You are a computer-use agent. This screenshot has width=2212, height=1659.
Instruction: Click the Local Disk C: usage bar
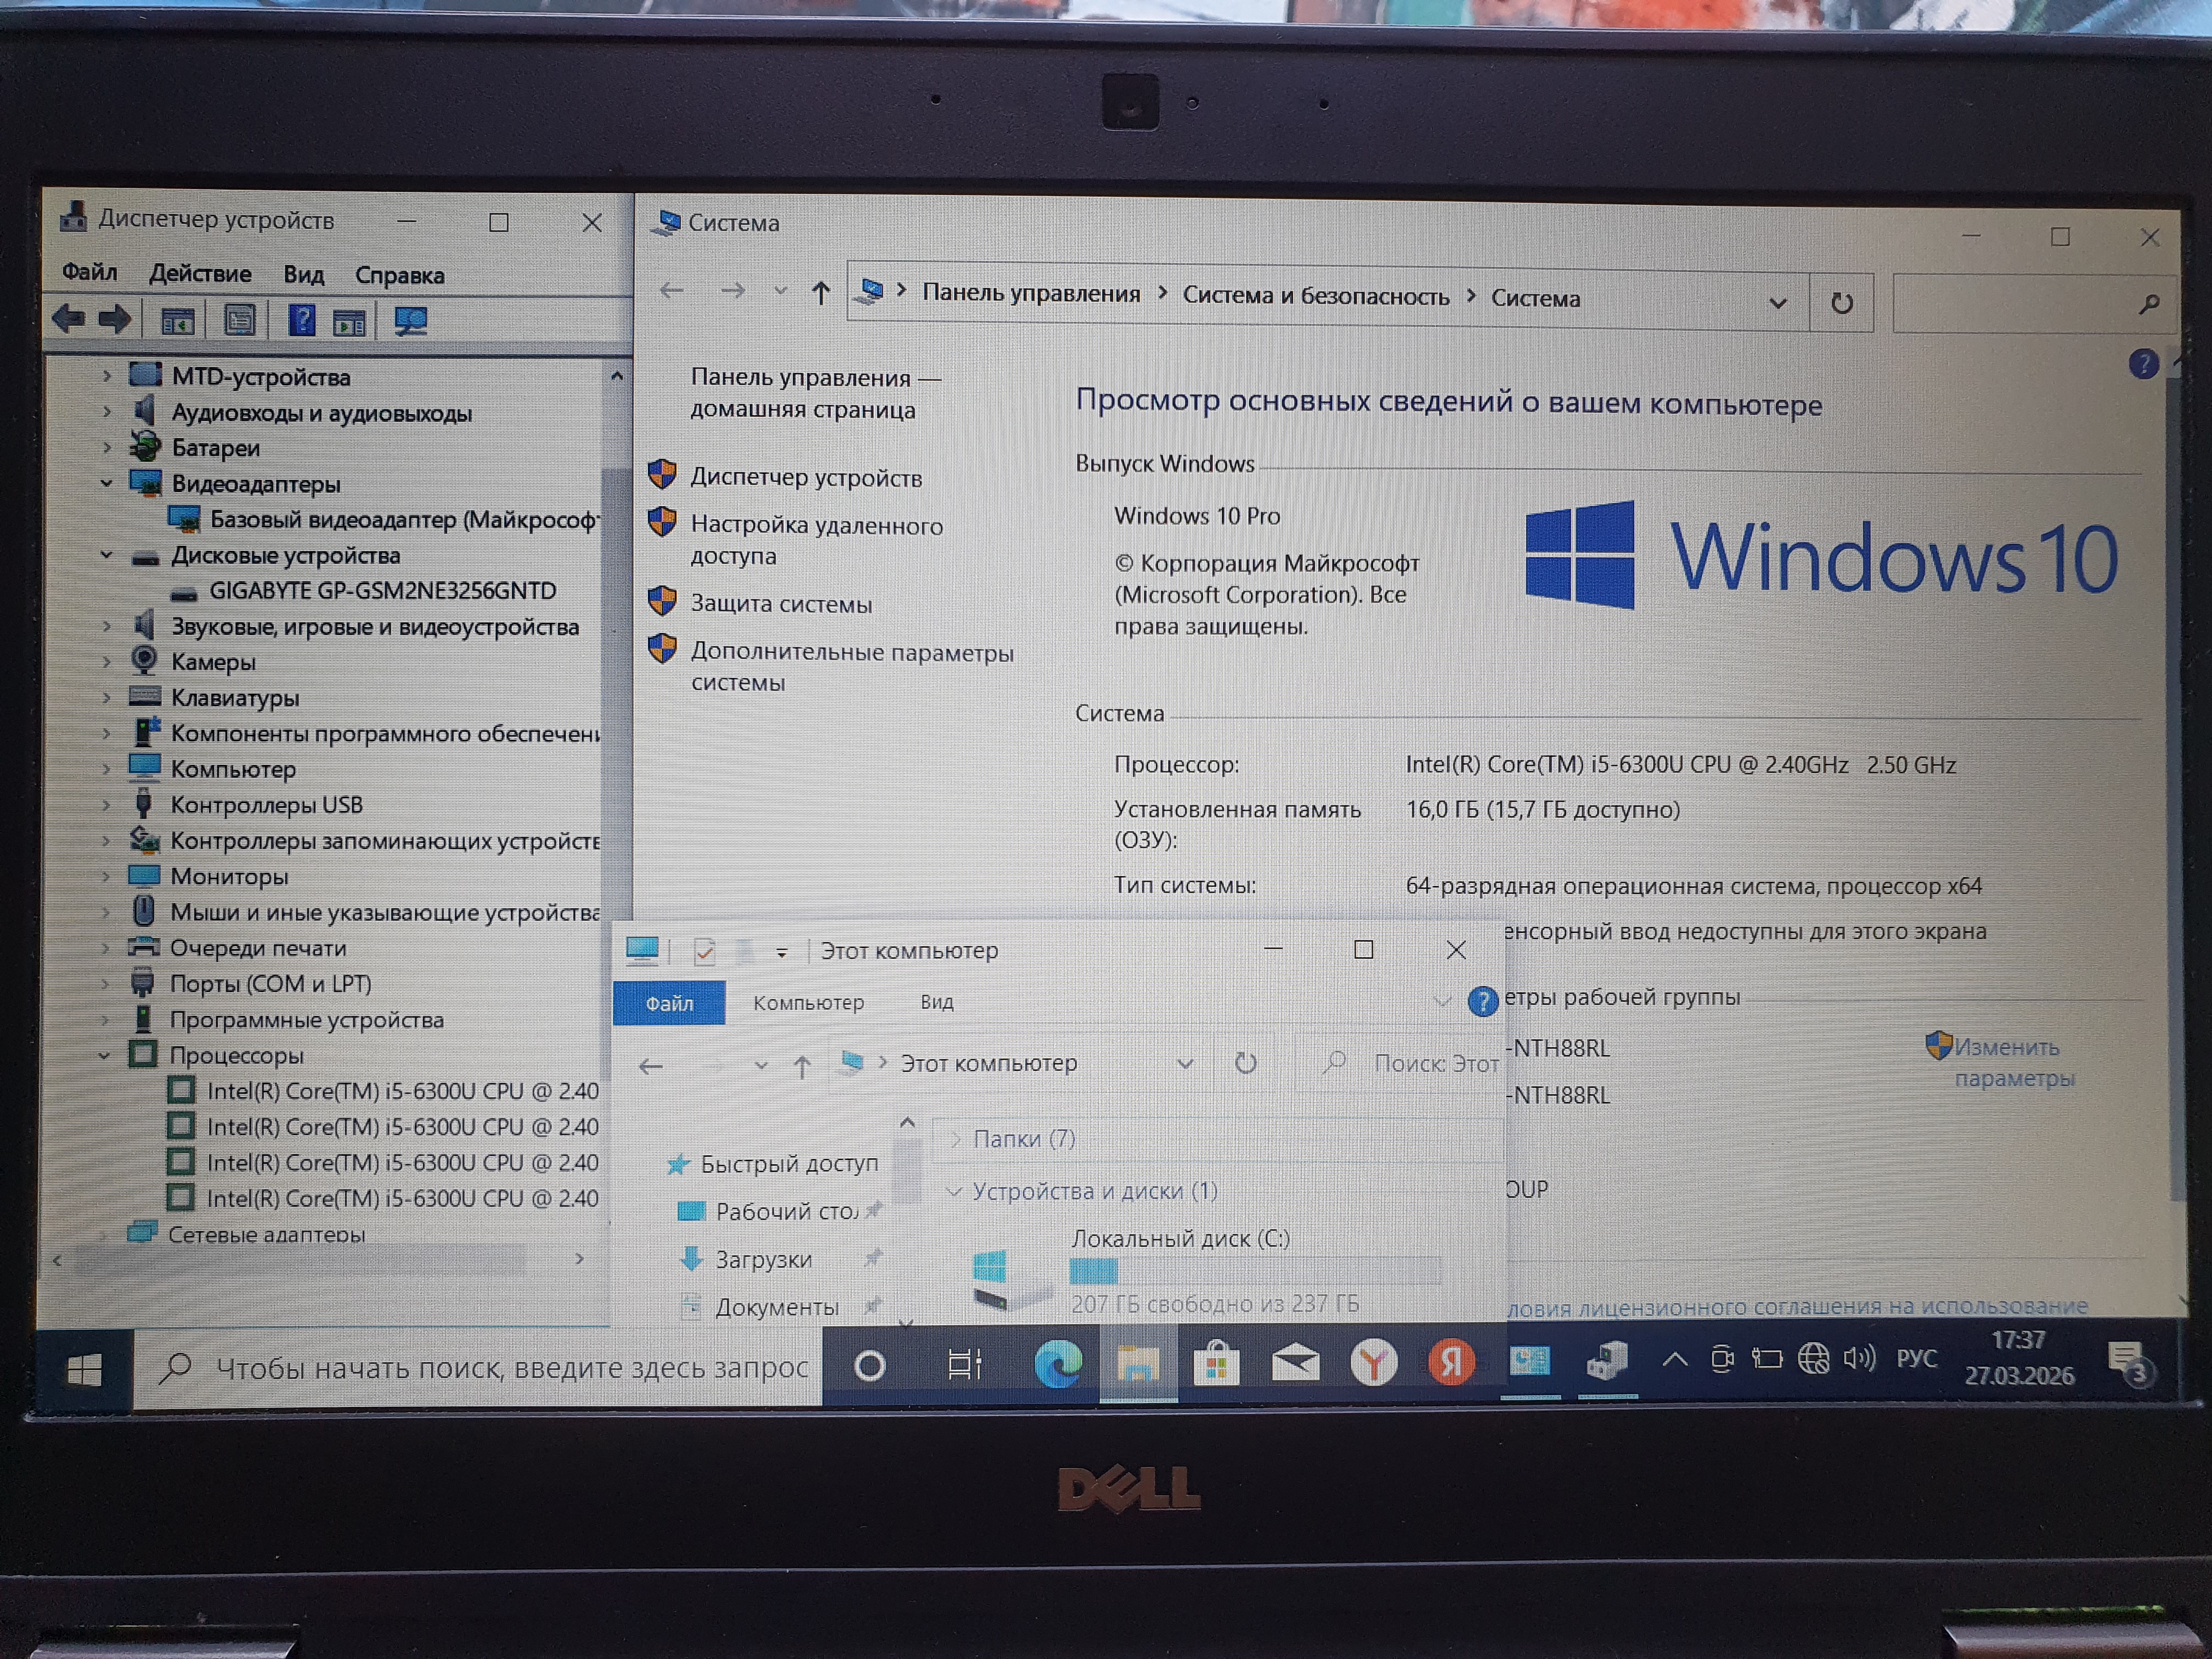coord(1254,1272)
